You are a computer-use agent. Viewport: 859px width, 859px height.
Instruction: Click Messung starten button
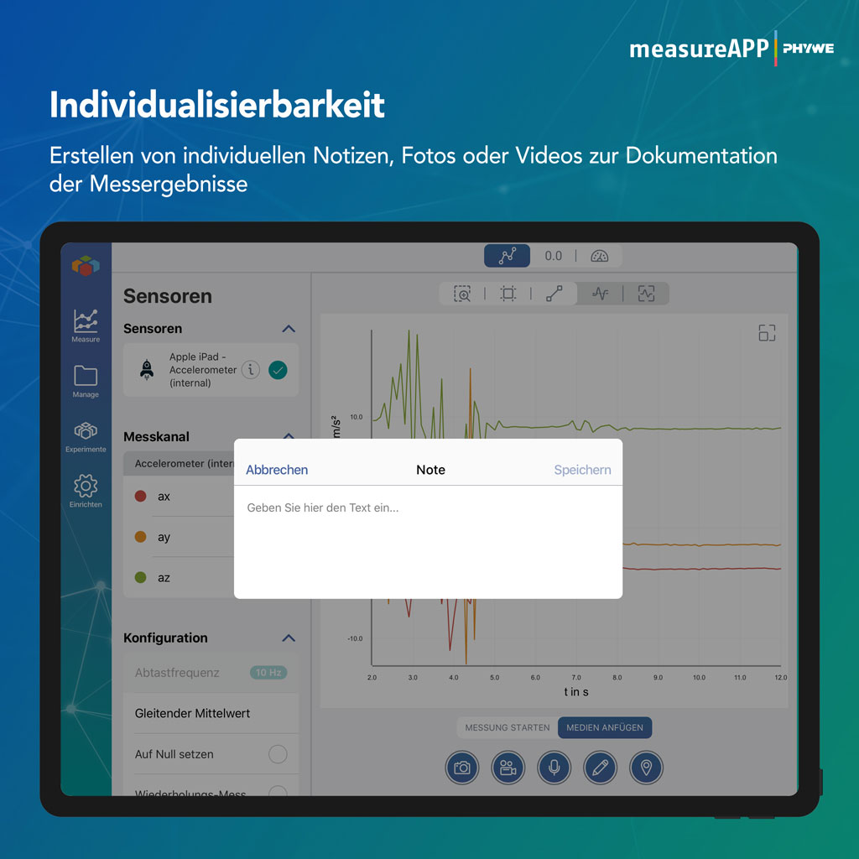tap(508, 727)
